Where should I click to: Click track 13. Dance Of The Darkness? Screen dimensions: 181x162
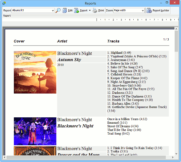coord(129,97)
